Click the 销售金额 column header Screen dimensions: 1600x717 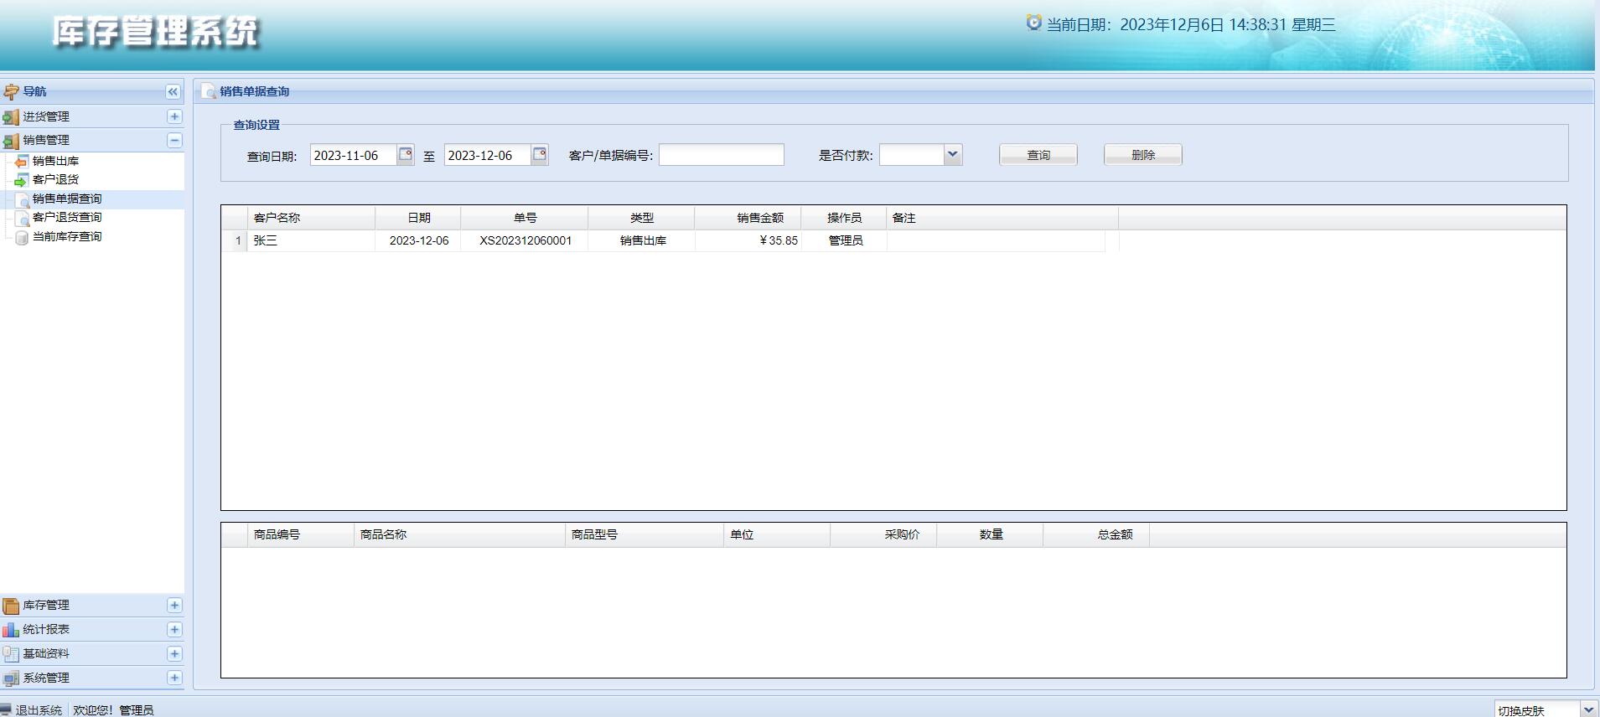tap(748, 218)
